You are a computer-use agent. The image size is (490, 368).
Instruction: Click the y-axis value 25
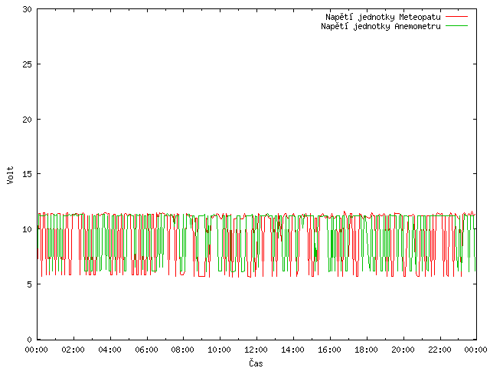click(28, 64)
